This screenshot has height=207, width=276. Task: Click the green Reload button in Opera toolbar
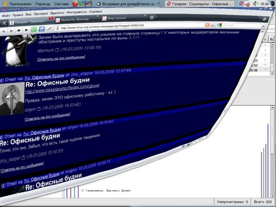tap(34, 29)
